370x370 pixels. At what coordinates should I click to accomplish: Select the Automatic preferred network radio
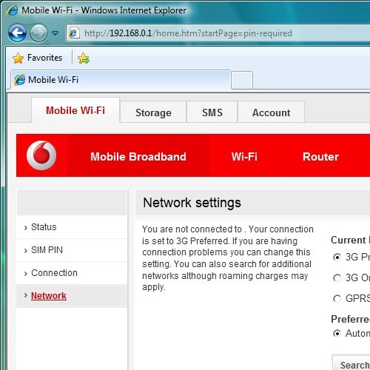[x=337, y=334]
